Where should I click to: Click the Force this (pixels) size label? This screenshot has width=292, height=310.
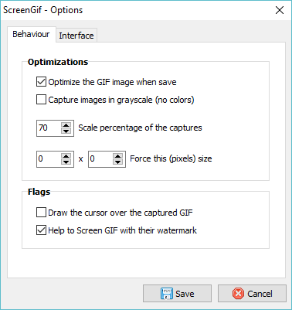[x=171, y=158]
